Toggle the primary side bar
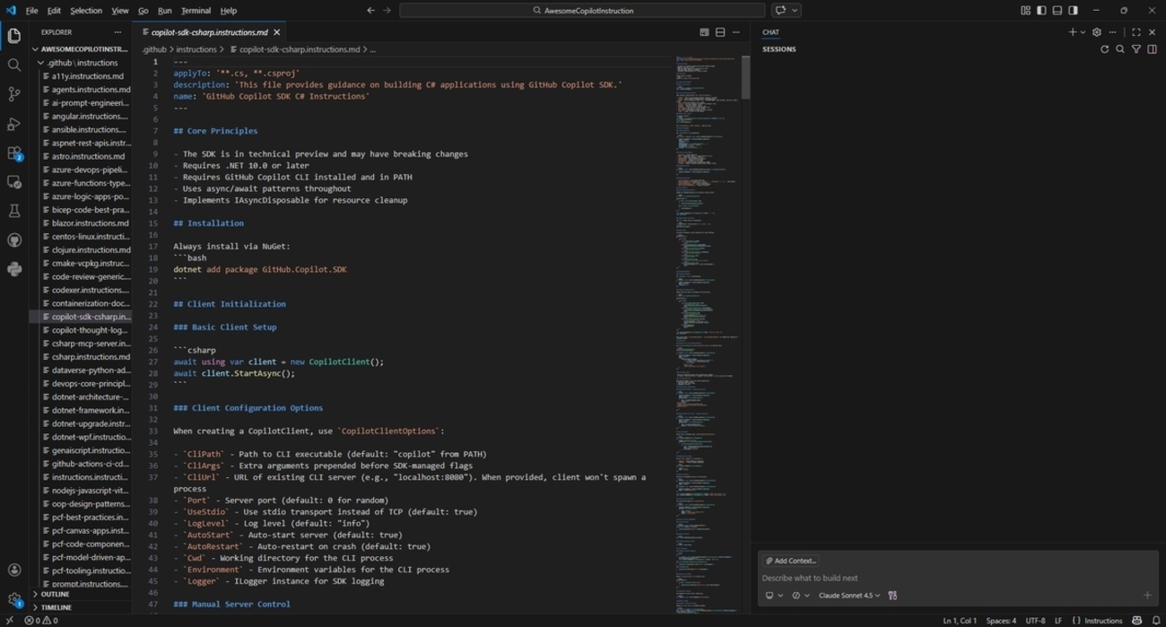Viewport: 1166px width, 627px height. pyautogui.click(x=1041, y=11)
